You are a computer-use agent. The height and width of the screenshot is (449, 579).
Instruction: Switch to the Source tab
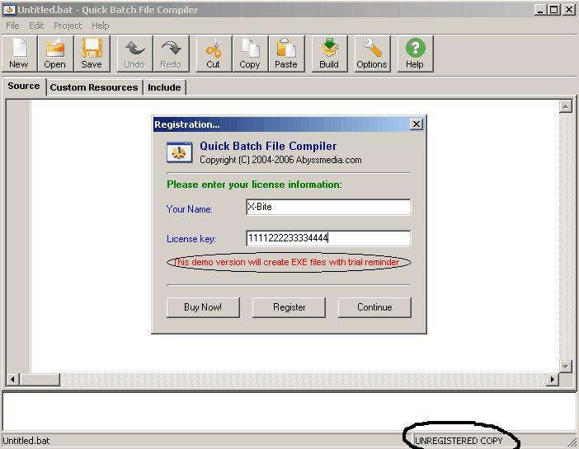coord(24,86)
